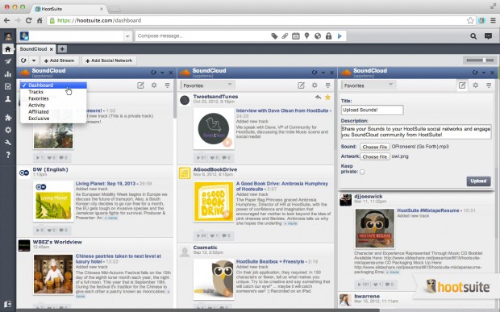
Task: Check the Keep private checkbox
Action: (x=362, y=172)
